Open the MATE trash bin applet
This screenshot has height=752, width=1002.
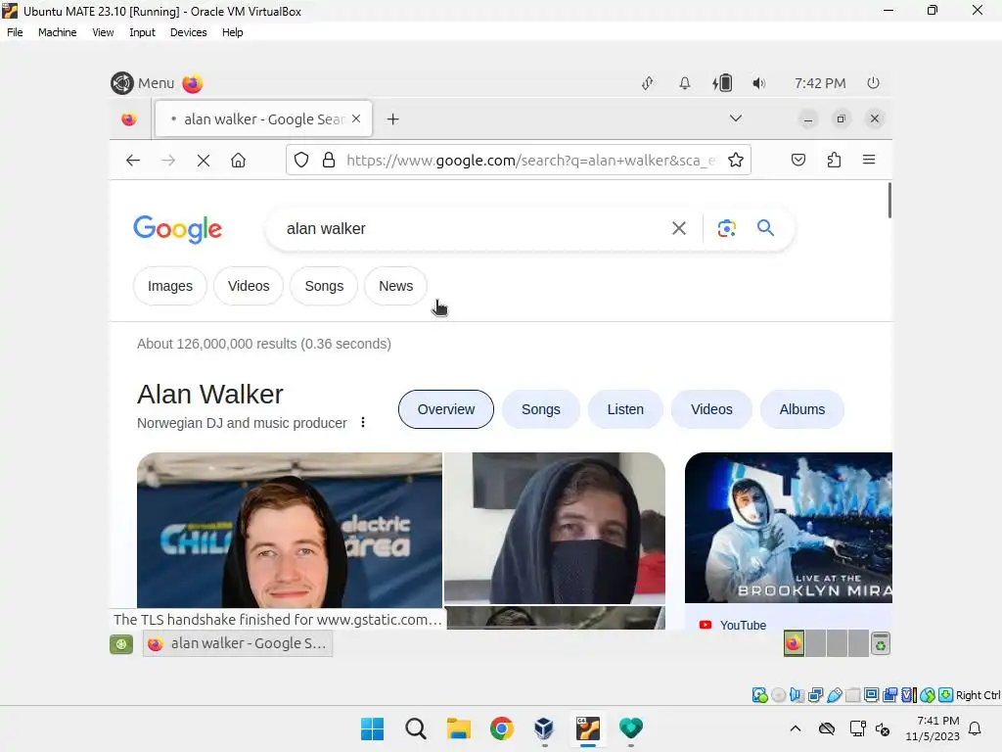pos(881,644)
